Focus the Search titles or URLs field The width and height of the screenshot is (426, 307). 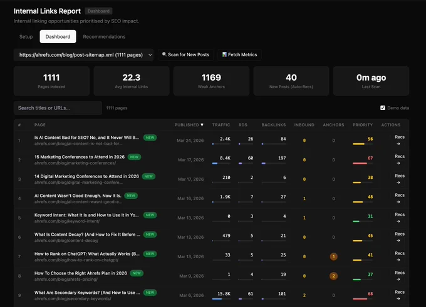(58, 108)
